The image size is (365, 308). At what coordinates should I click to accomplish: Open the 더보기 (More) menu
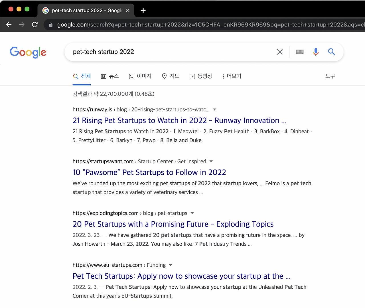[x=232, y=76]
